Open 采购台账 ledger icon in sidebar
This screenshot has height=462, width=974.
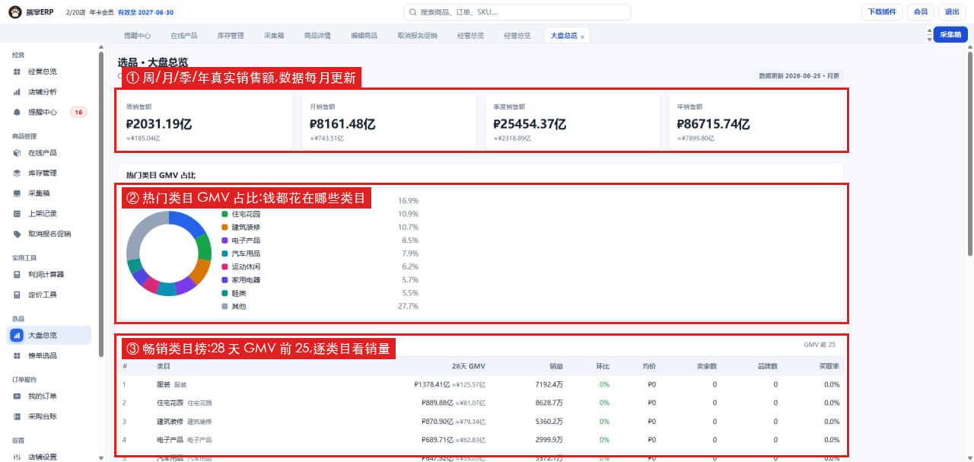click(x=17, y=416)
